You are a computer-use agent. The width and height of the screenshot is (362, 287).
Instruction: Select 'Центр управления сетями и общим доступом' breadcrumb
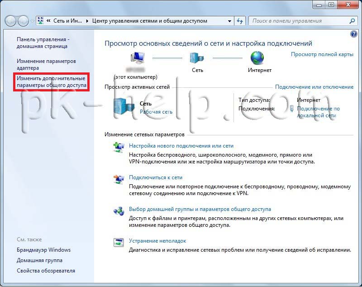tap(150, 21)
